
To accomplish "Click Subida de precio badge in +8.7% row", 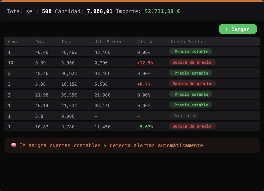I will point(193,83).
